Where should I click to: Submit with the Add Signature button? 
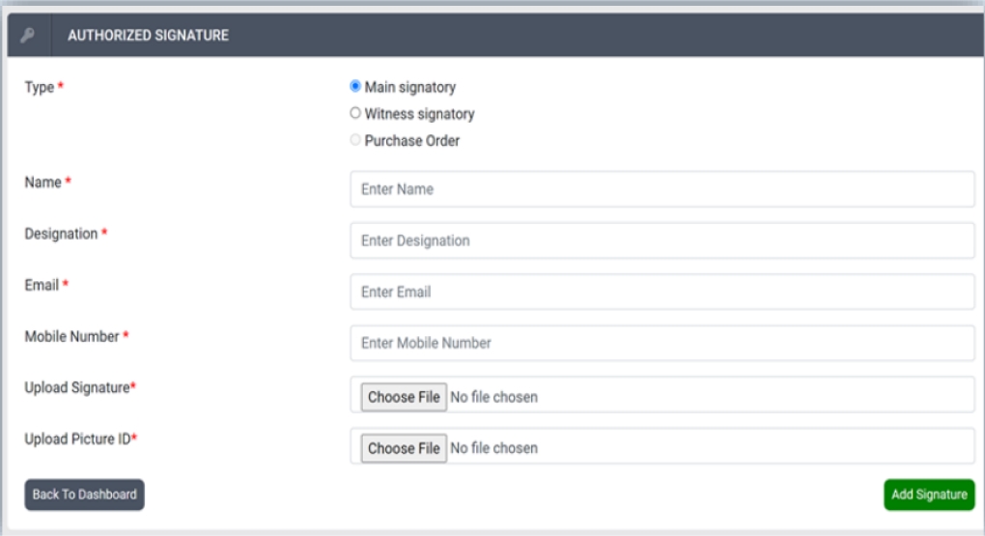click(x=929, y=494)
